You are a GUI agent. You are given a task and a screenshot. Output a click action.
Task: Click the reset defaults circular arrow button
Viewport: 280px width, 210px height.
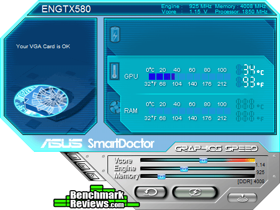pyautogui.click(x=151, y=192)
